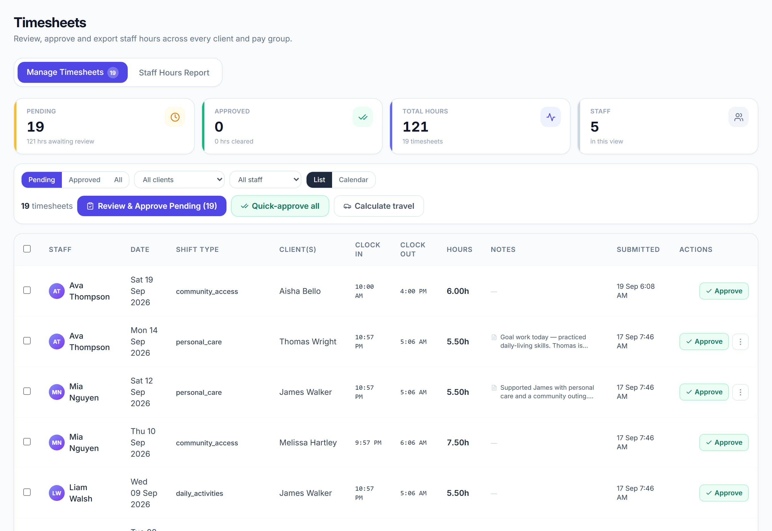The height and width of the screenshot is (531, 772).
Task: Click the Pending card clock icon
Action: pos(175,117)
